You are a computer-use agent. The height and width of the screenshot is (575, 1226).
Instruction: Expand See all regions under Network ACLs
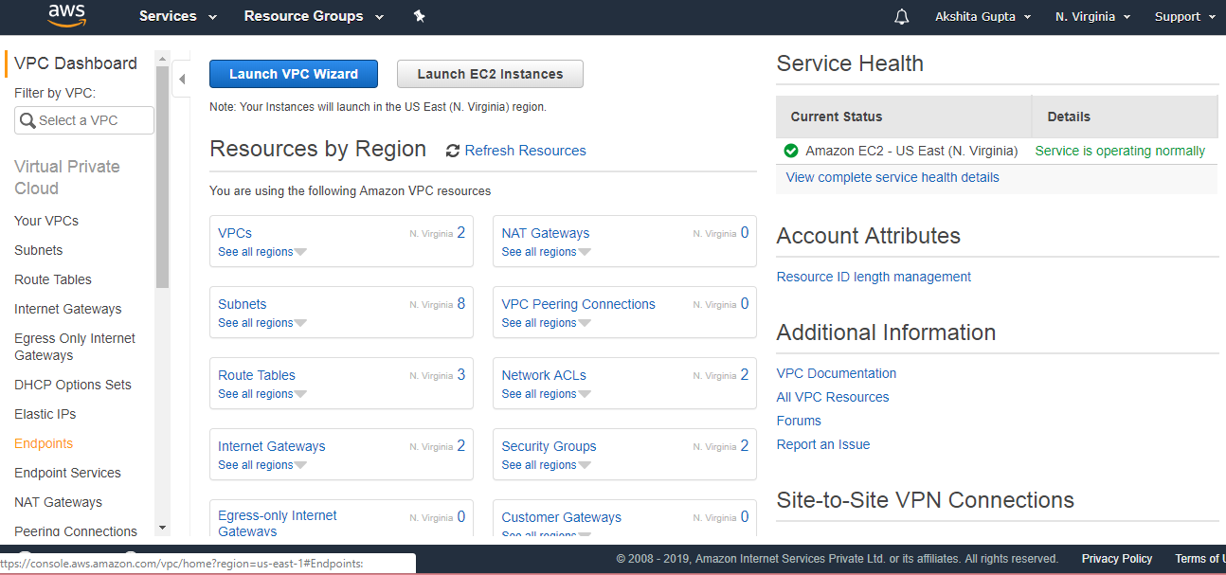[547, 394]
